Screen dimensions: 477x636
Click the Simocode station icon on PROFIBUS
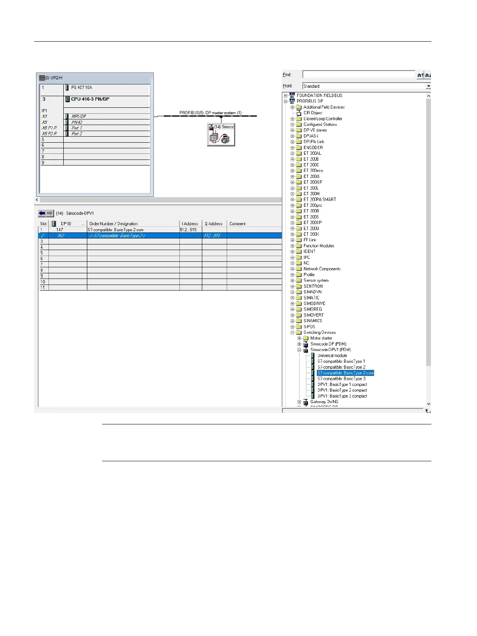[221, 135]
